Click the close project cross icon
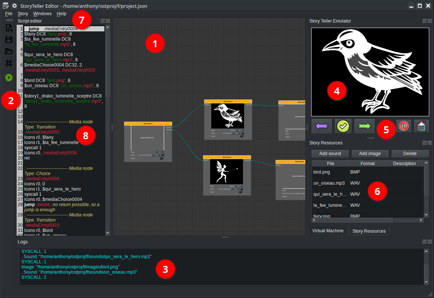Screen dimensions: 434x298 click(x=8, y=63)
